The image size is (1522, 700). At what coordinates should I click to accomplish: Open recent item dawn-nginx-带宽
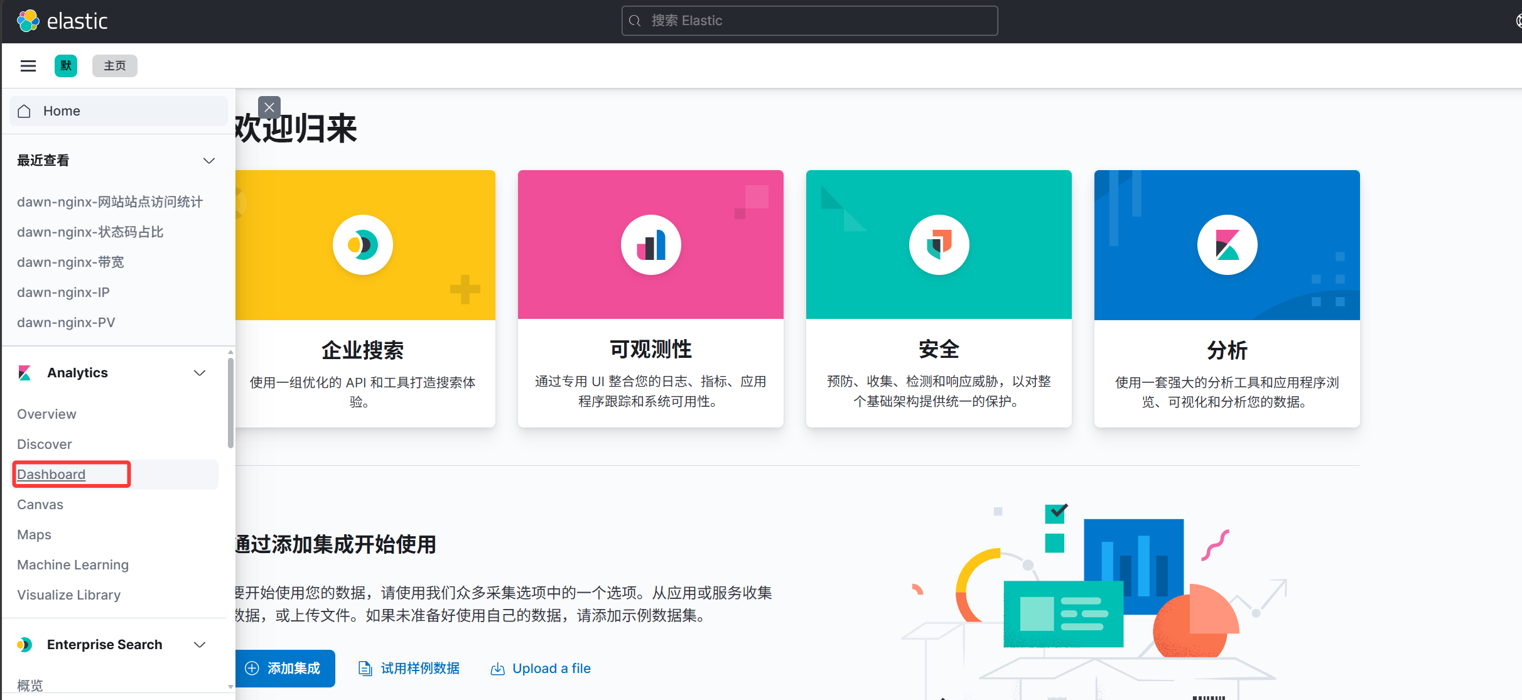[x=70, y=262]
